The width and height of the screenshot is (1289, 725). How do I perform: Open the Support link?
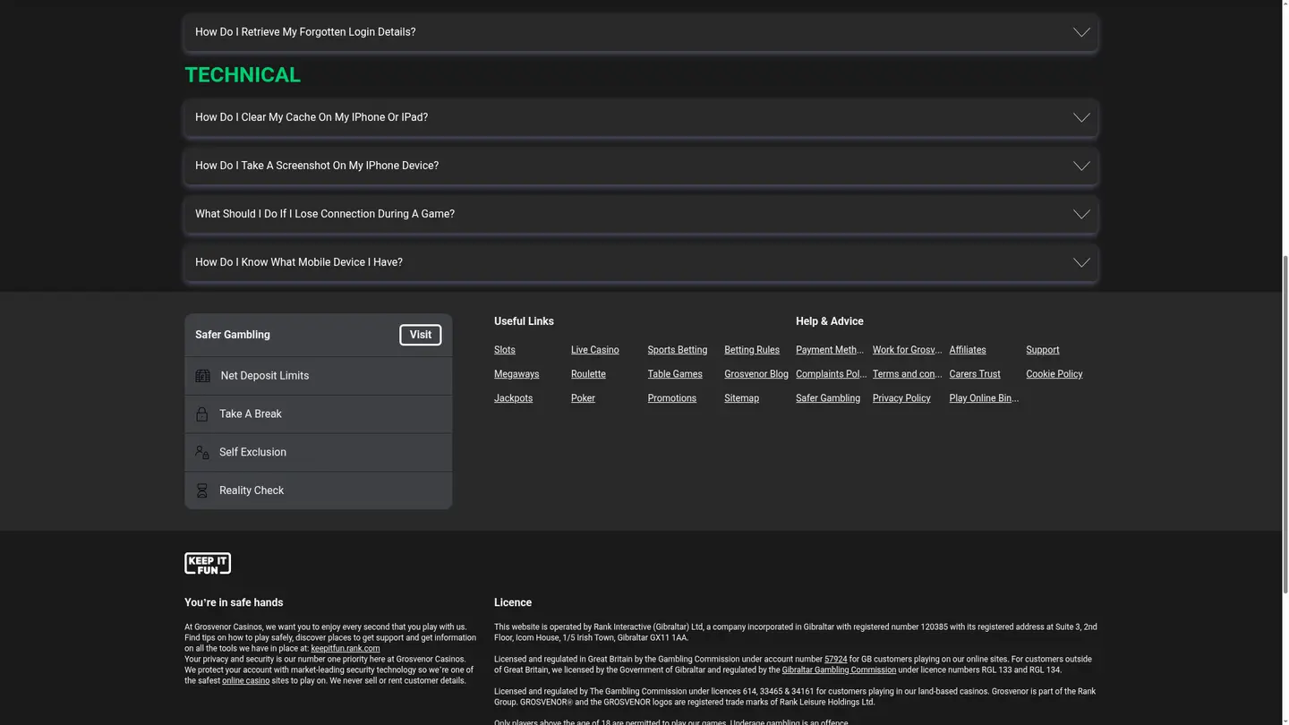(x=1043, y=350)
